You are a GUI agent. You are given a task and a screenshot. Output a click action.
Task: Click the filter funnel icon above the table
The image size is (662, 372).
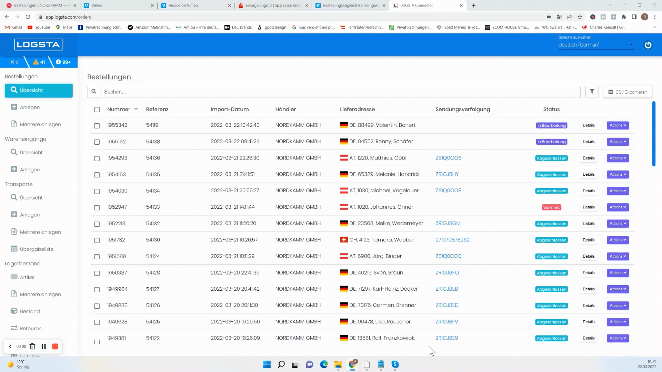tap(592, 91)
